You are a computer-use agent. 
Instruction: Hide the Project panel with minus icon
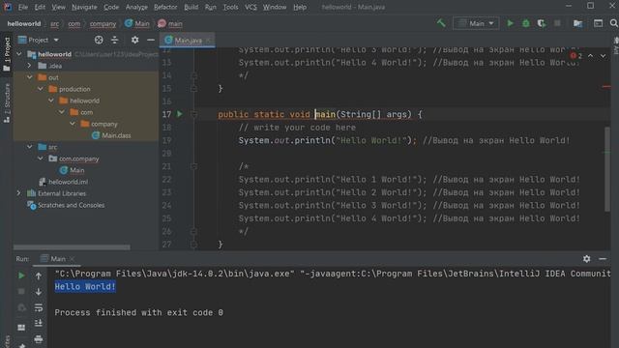point(151,40)
